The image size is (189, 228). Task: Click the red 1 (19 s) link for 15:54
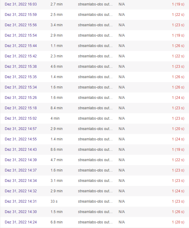click(178, 35)
